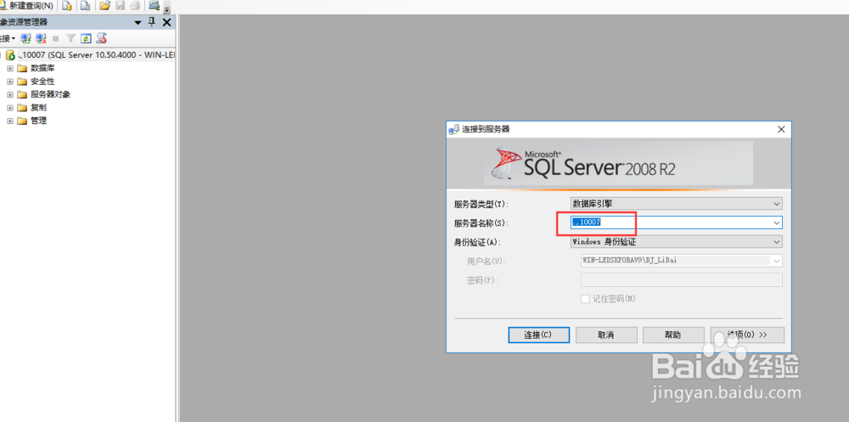Open the 身份验证 dropdown
The image size is (849, 422).
coord(677,242)
